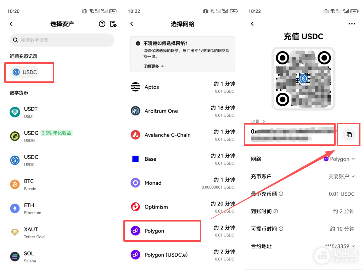This screenshot has width=364, height=270.
Task: Go back from the 选择网络 screen
Action: (x=131, y=24)
